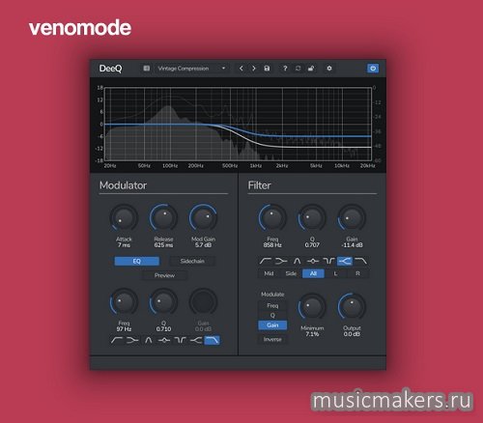Select Filter bell shape icon

[x=297, y=261]
